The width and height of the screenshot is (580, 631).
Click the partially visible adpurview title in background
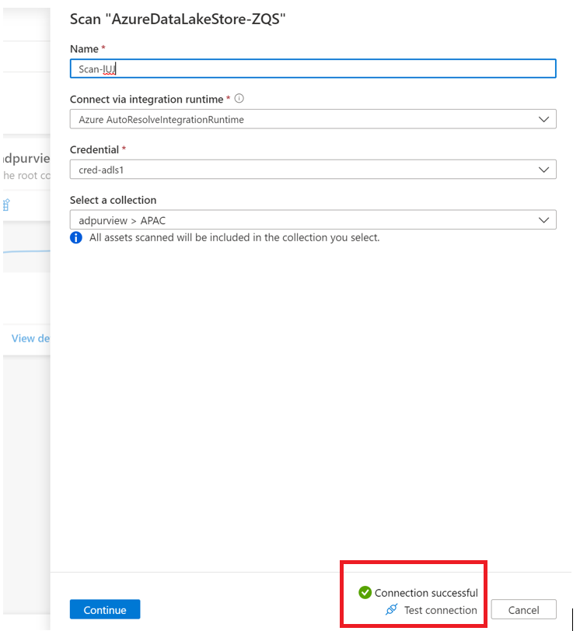coord(27,159)
